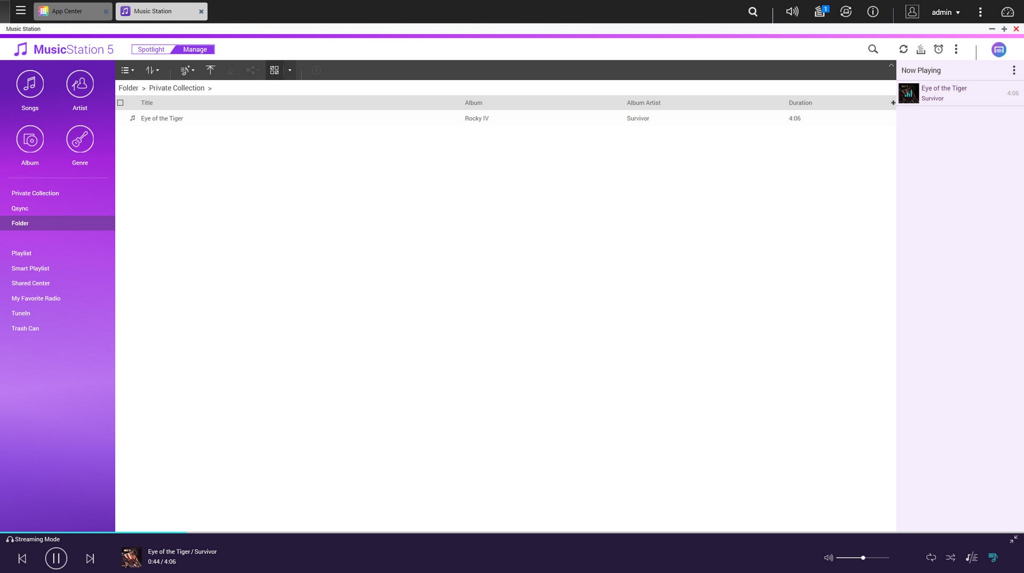Image resolution: width=1024 pixels, height=573 pixels.
Task: Click album art in player bar
Action: coord(131,558)
